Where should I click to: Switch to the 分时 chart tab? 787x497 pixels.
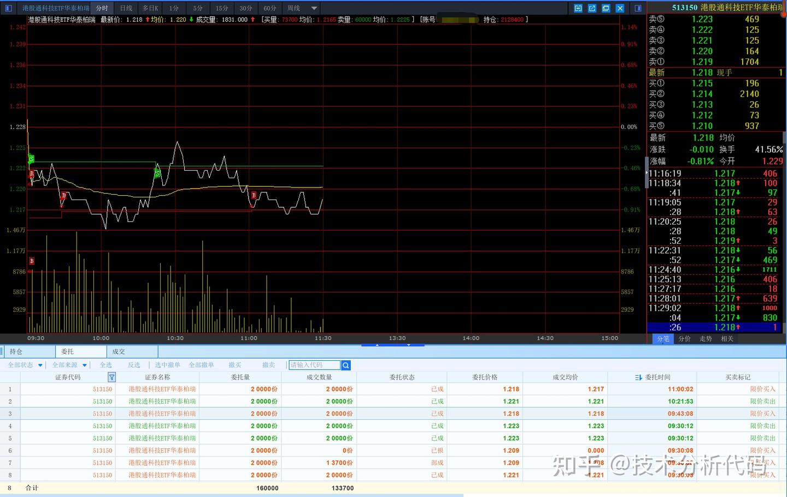click(102, 8)
